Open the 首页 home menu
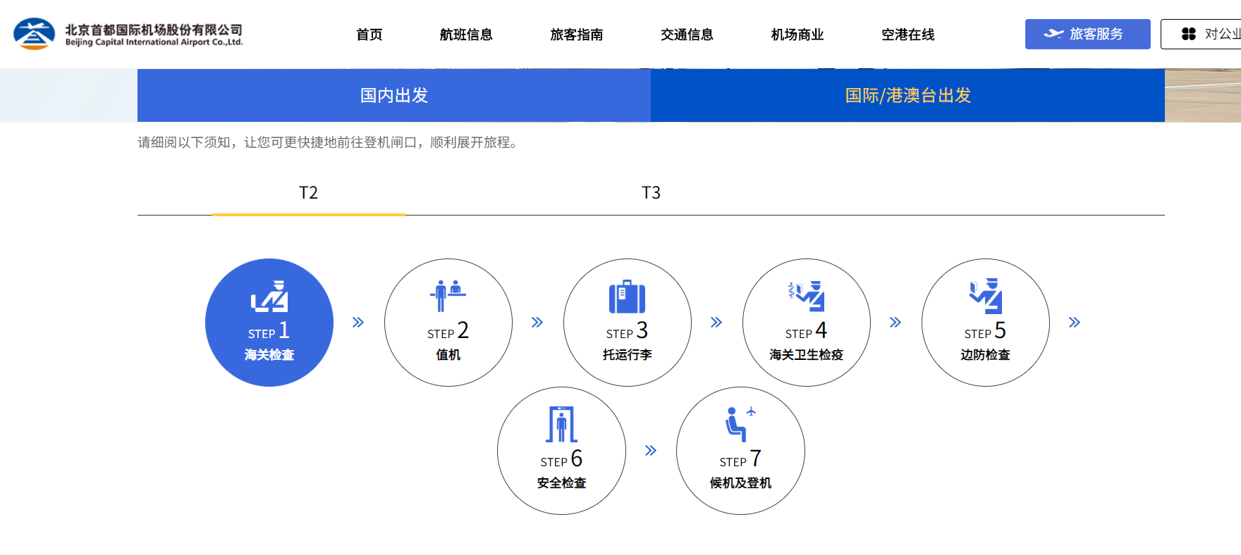The image size is (1241, 555). pos(369,35)
